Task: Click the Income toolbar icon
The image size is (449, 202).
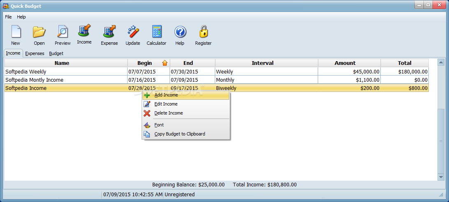Action: click(x=84, y=30)
